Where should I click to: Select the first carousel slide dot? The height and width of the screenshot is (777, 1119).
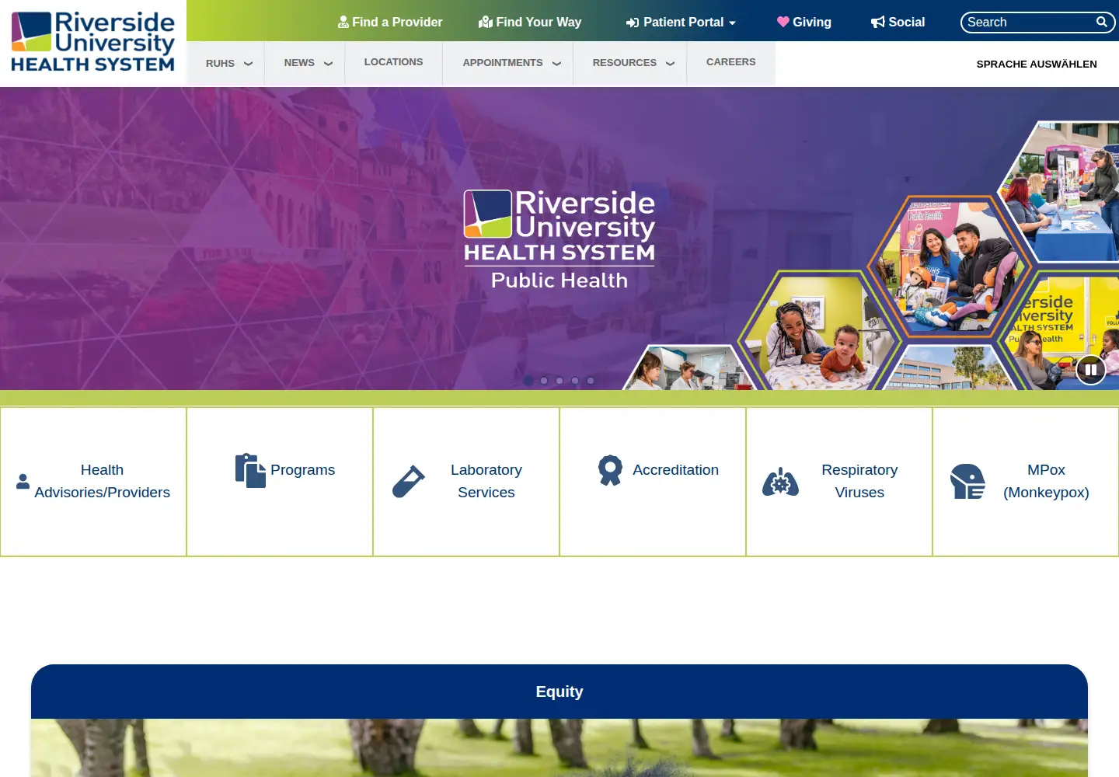[528, 381]
